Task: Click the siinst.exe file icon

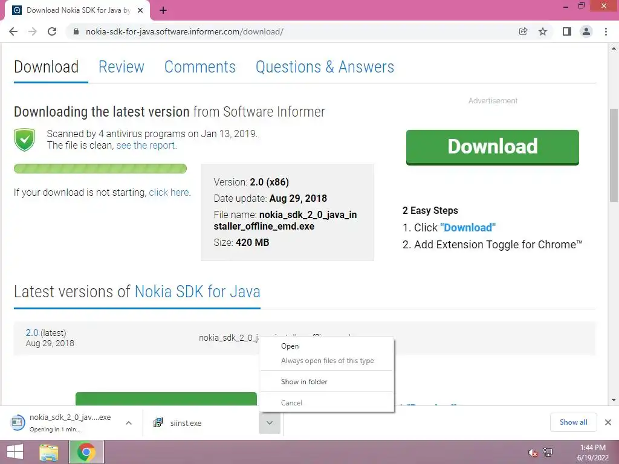Action: coord(158,423)
